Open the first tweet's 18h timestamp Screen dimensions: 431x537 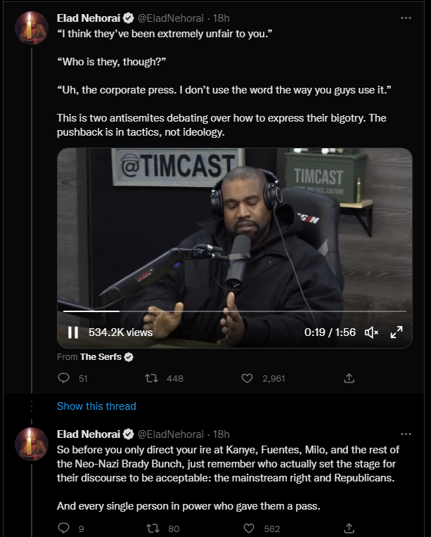pyautogui.click(x=221, y=18)
